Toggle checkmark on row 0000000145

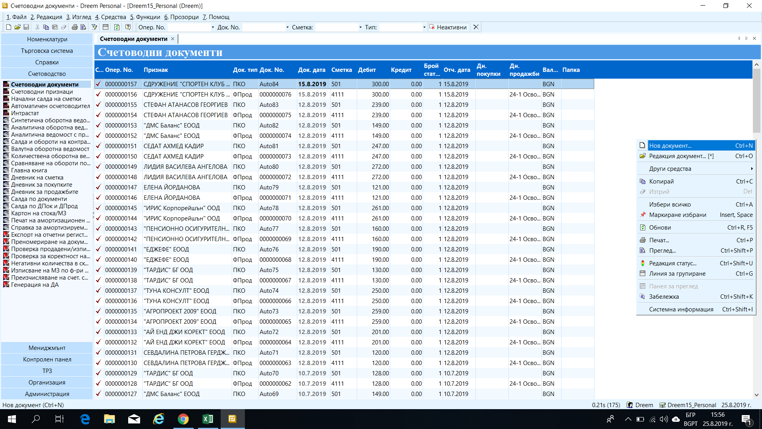tap(98, 208)
